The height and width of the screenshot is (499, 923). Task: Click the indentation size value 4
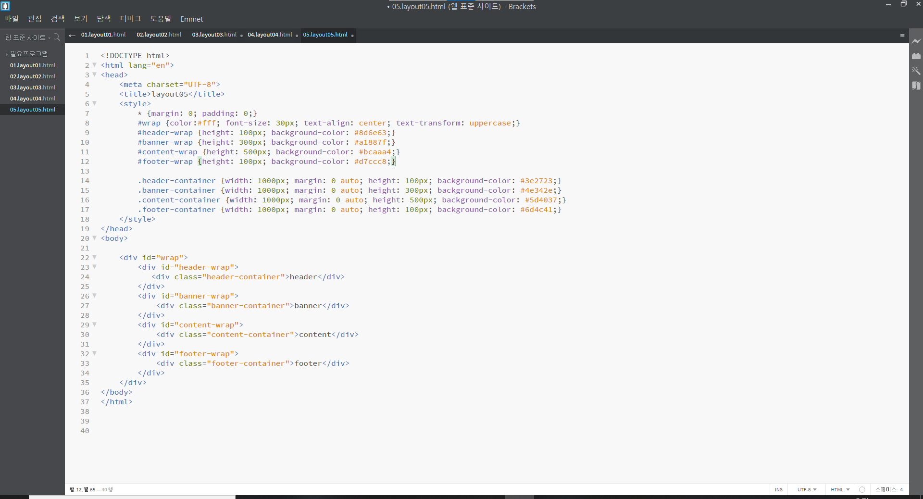[901, 489]
